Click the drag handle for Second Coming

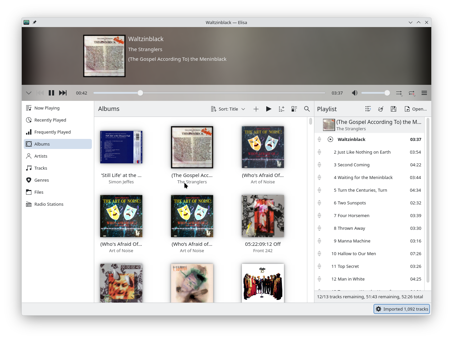[319, 165]
